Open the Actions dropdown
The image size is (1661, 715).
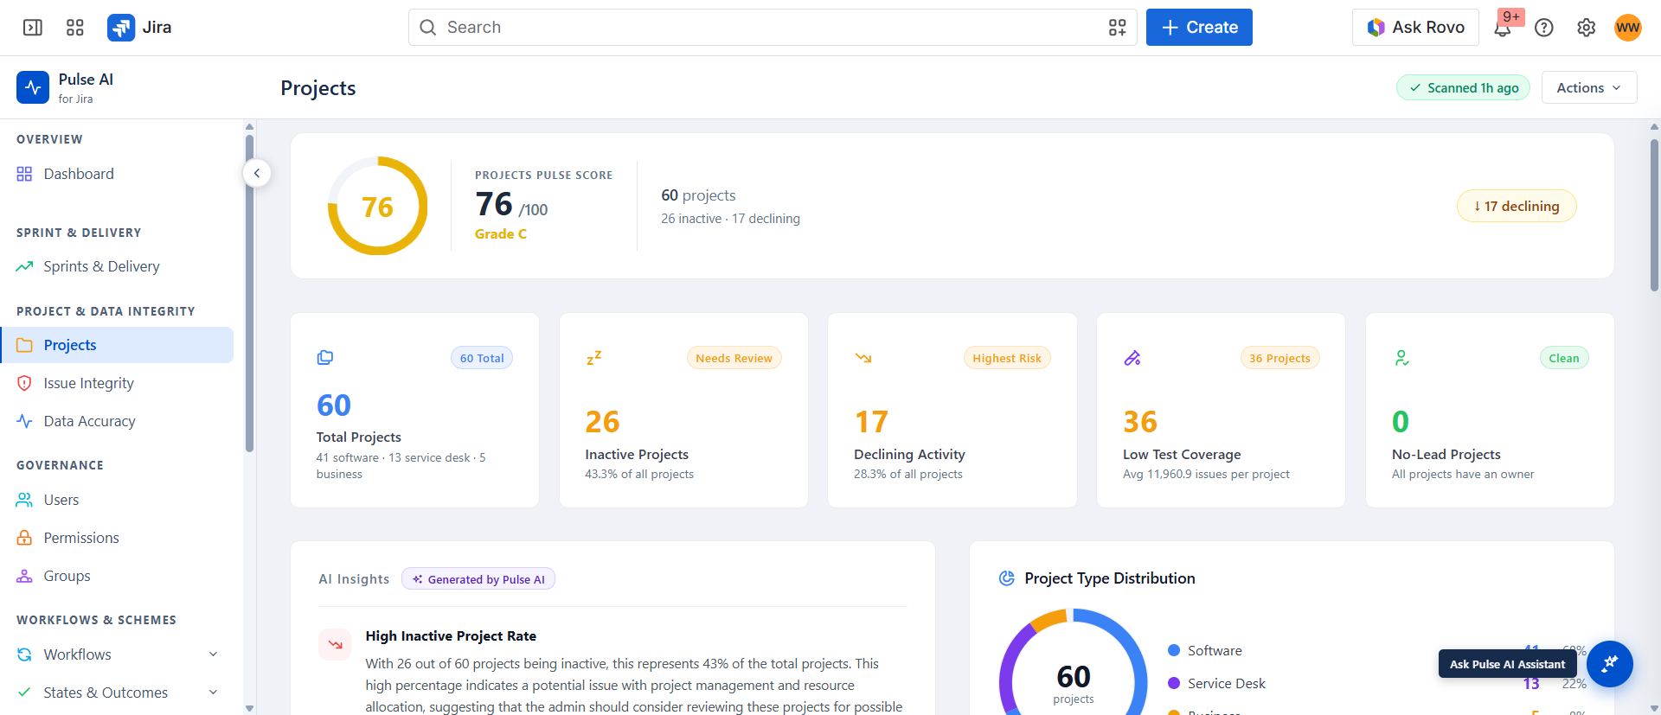(1588, 87)
